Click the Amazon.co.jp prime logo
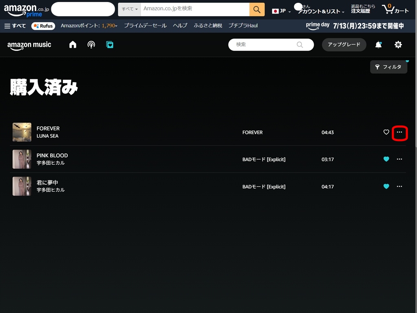 26,10
